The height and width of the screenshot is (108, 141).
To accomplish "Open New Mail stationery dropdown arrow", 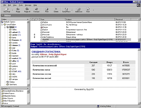I will coord(12,10).
